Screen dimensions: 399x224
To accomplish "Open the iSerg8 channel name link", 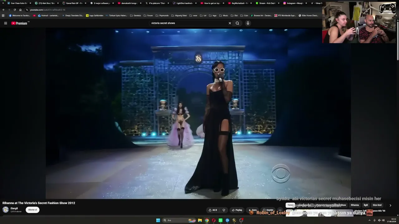I will pyautogui.click(x=14, y=208).
